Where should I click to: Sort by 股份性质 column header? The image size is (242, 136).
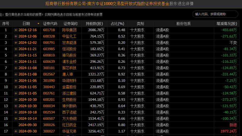[x=183, y=24]
